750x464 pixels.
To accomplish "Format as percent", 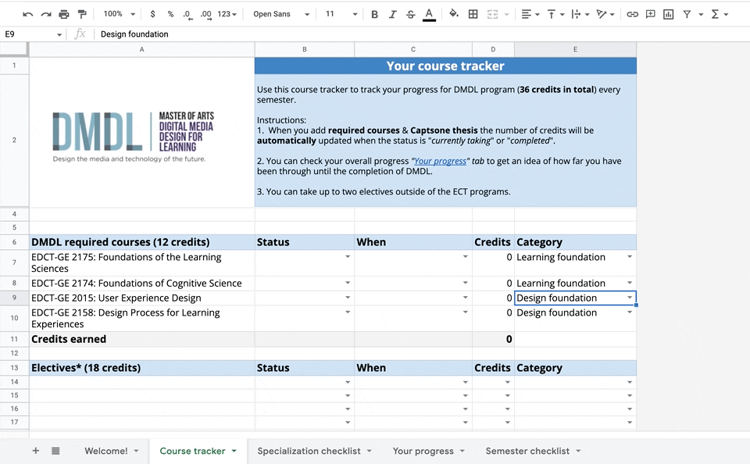I will pyautogui.click(x=170, y=14).
